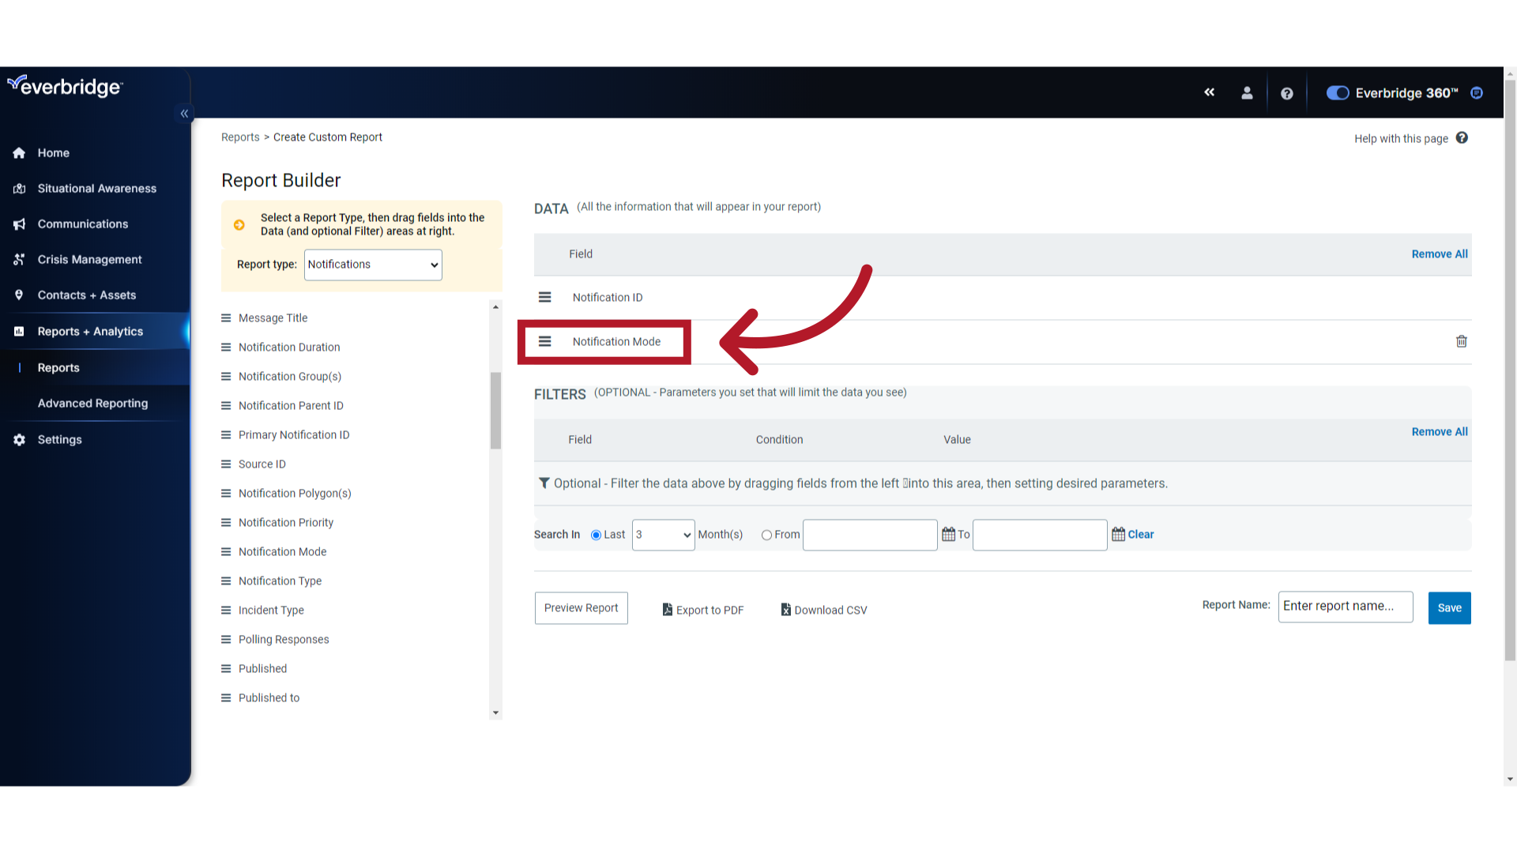Select the From radio button for date range
Image resolution: width=1517 pixels, height=853 pixels.
coord(766,534)
